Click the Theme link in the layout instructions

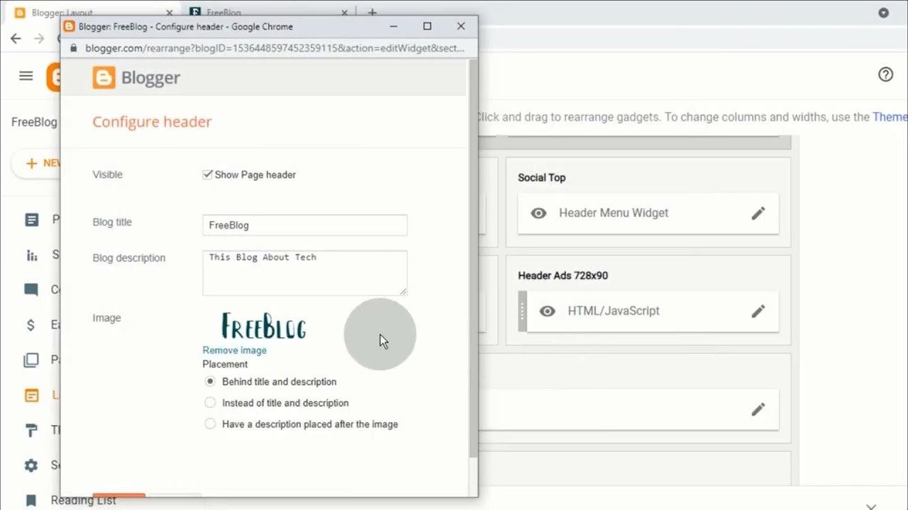tap(890, 117)
